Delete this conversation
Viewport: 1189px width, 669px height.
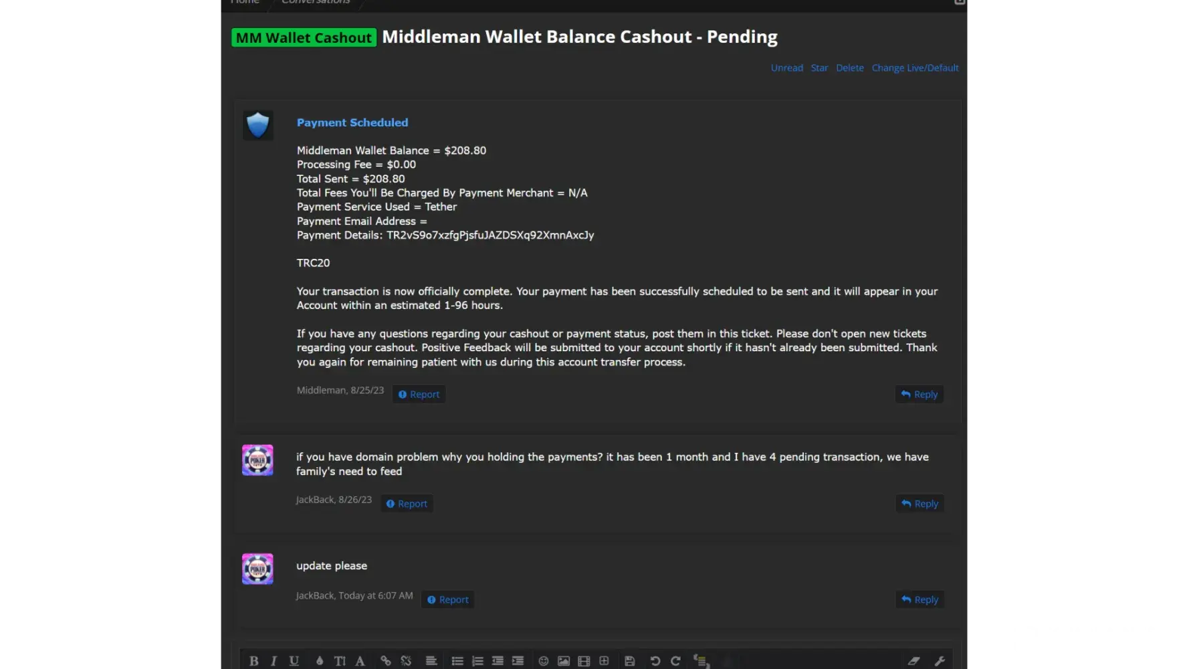[849, 68]
